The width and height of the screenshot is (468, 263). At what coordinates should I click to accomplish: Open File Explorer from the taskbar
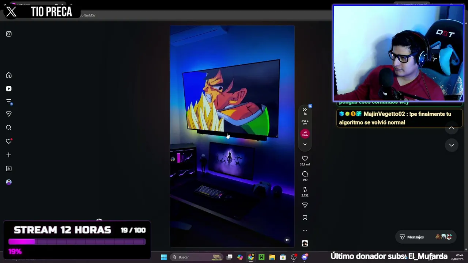click(272, 257)
